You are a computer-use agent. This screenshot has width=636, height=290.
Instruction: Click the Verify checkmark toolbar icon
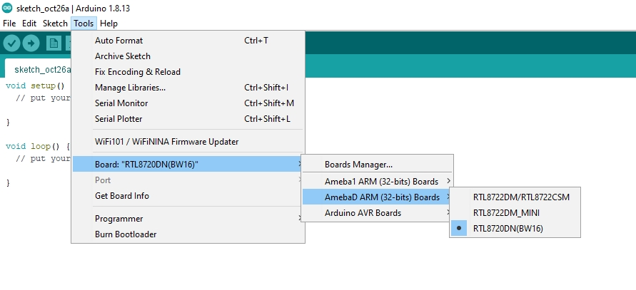pyautogui.click(x=11, y=43)
